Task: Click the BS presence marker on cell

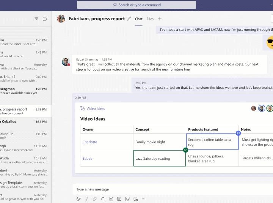Action: [x=238, y=133]
